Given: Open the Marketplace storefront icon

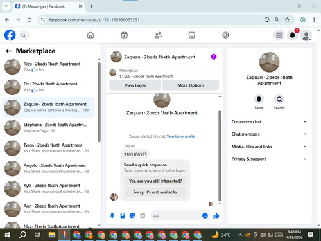Looking at the screenshot, I should pos(192,35).
